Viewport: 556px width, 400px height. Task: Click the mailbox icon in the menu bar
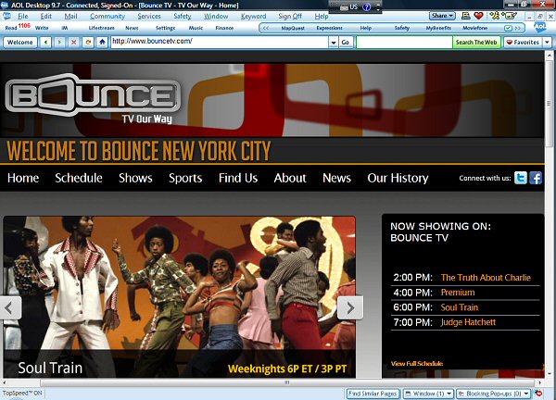tap(509, 16)
